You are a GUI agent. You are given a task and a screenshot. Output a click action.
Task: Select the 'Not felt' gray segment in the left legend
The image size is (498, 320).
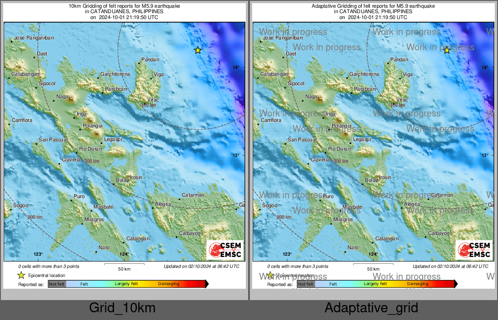point(57,284)
